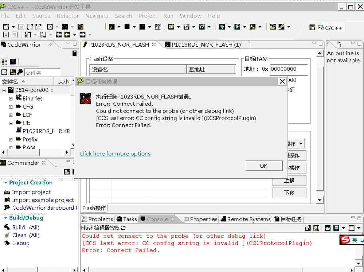
Task: Click the green Run toolbar icon
Action: point(237,27)
